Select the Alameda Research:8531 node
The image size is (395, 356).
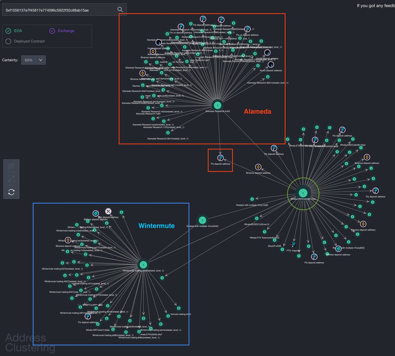click(x=268, y=77)
